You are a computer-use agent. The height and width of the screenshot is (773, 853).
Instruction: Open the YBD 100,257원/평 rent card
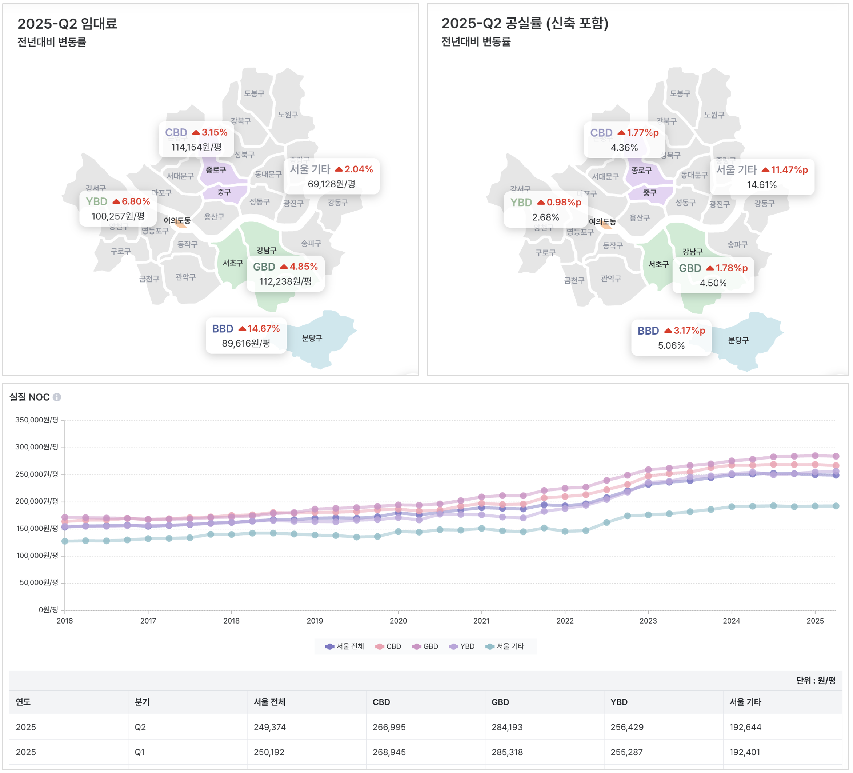pyautogui.click(x=118, y=209)
